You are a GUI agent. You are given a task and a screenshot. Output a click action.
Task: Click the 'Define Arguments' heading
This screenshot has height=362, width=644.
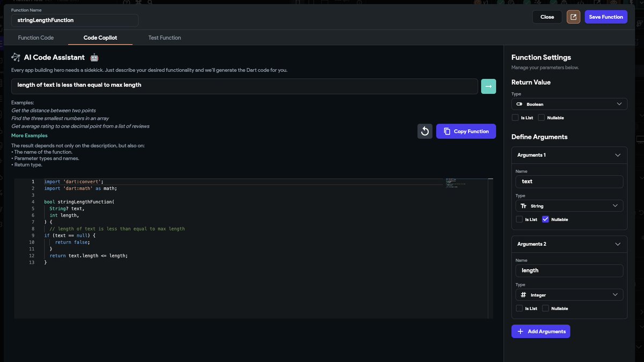[x=539, y=137]
